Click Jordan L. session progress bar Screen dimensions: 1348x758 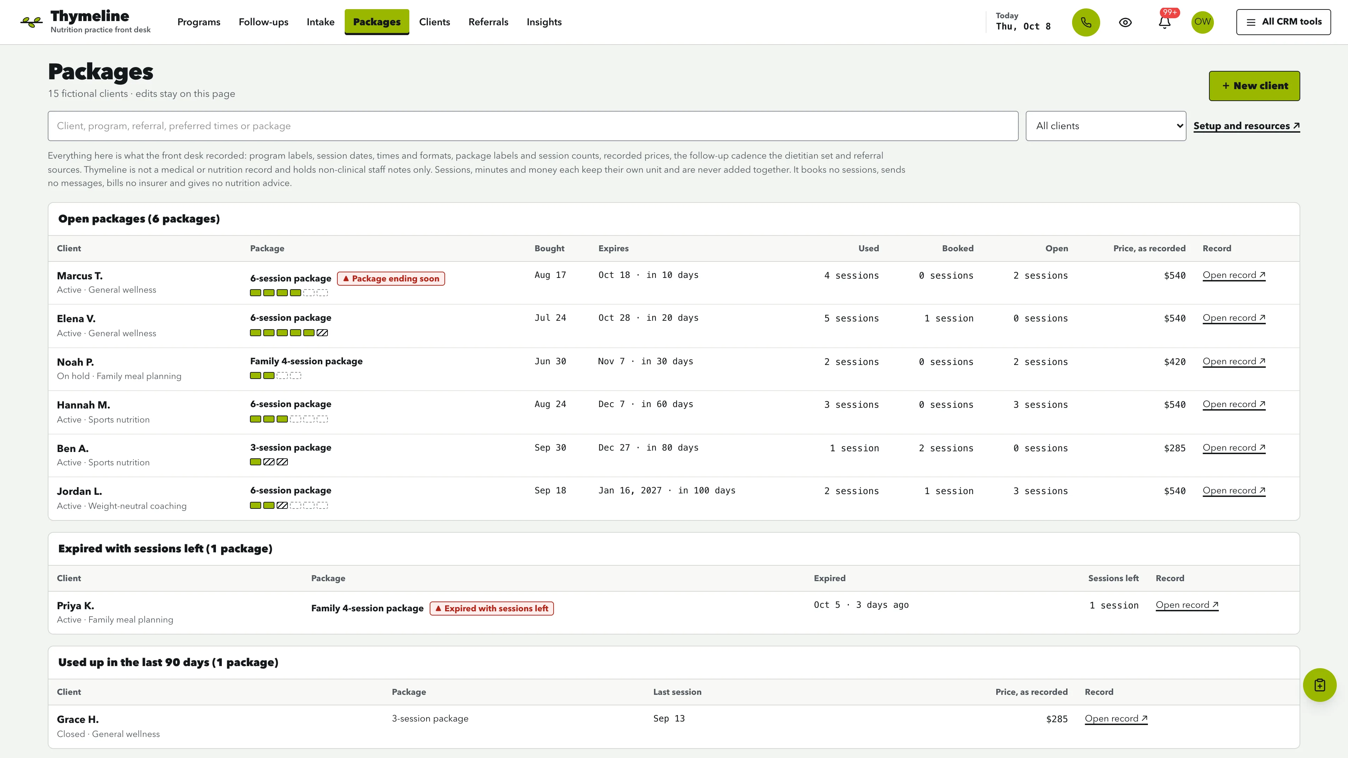289,505
